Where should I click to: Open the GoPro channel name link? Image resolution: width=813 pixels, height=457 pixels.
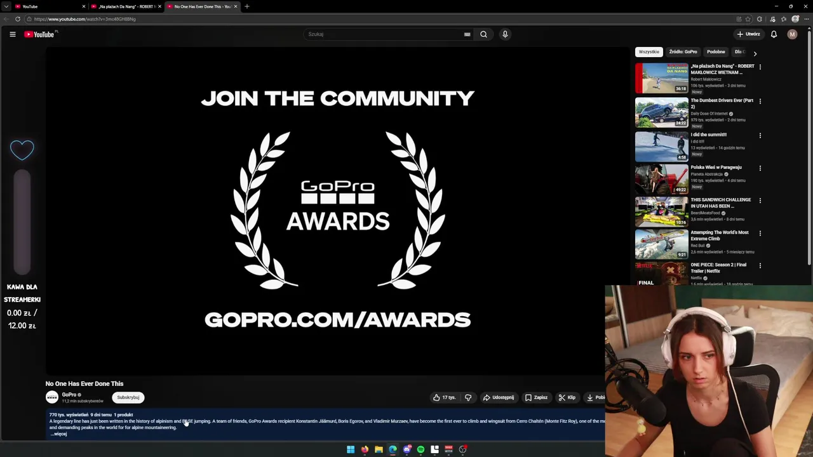tap(69, 395)
